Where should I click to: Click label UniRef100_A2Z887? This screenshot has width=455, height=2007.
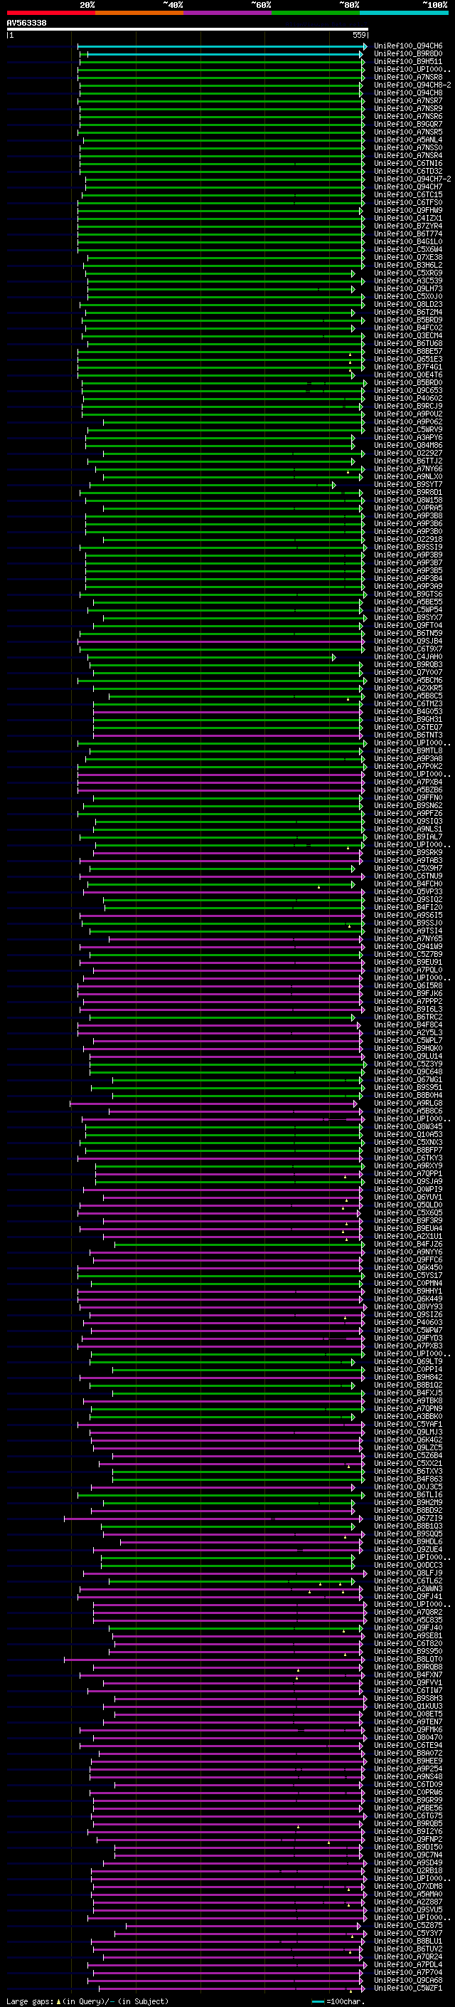point(408,1902)
